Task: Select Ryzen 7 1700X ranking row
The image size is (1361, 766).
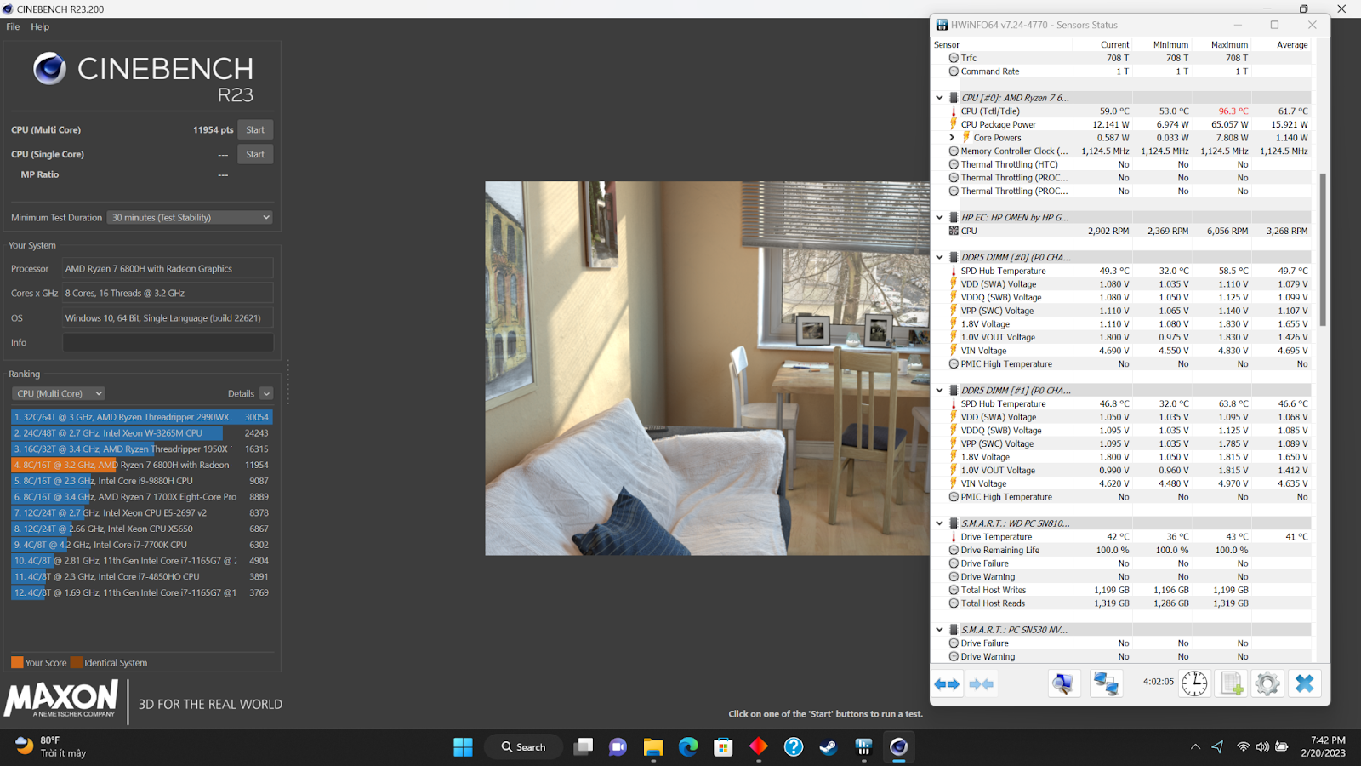Action: pos(142,497)
